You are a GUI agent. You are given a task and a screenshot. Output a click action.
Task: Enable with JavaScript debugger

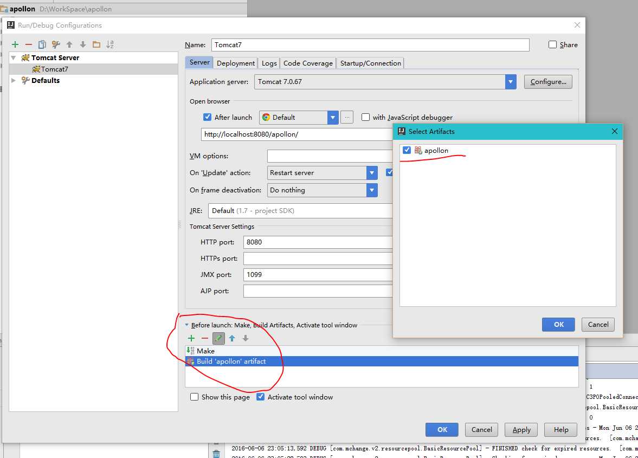point(365,117)
